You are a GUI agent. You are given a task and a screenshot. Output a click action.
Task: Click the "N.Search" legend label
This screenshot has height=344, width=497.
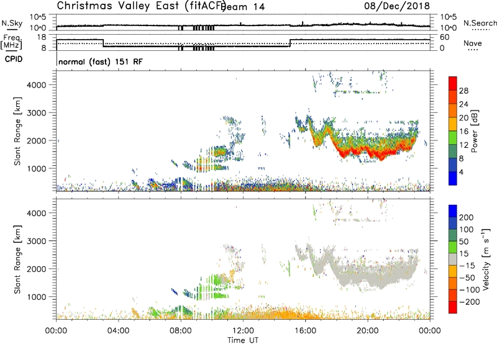[480, 23]
